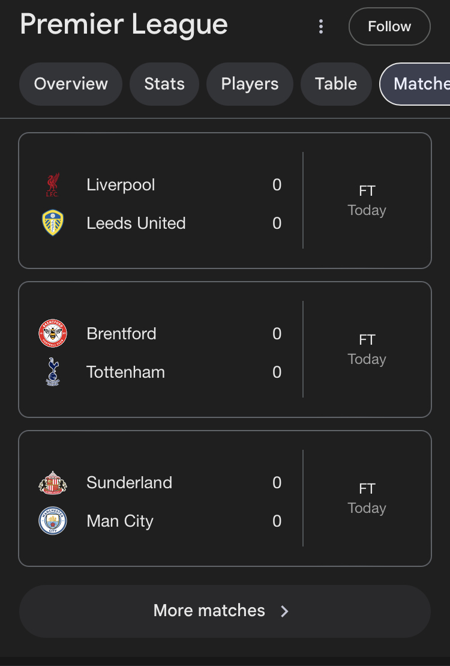Image resolution: width=450 pixels, height=666 pixels.
Task: Click the Tottenham cockerel crest icon
Action: 53,372
